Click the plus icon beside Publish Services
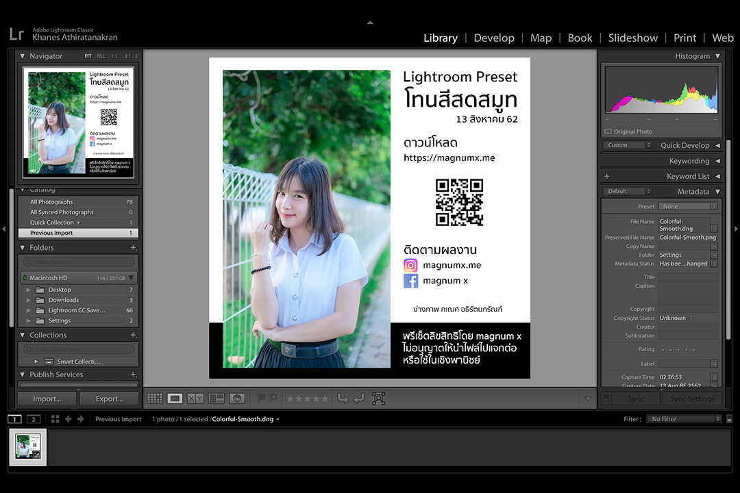Screen dimensions: 740x493 pos(134,375)
